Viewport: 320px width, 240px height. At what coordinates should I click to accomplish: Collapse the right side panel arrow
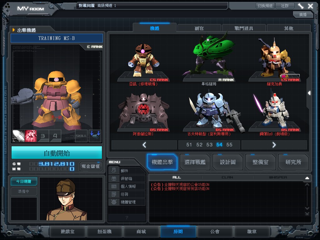point(309,93)
